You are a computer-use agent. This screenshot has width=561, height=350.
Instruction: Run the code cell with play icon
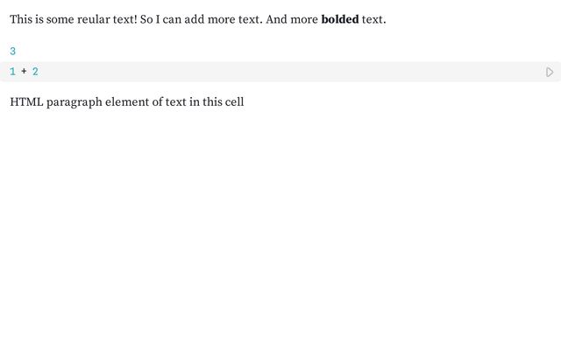point(550,72)
